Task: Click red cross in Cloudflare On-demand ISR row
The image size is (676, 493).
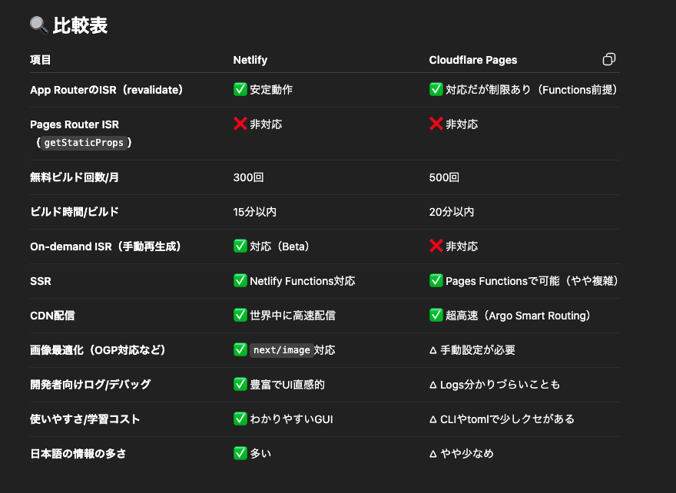Action: pos(436,246)
